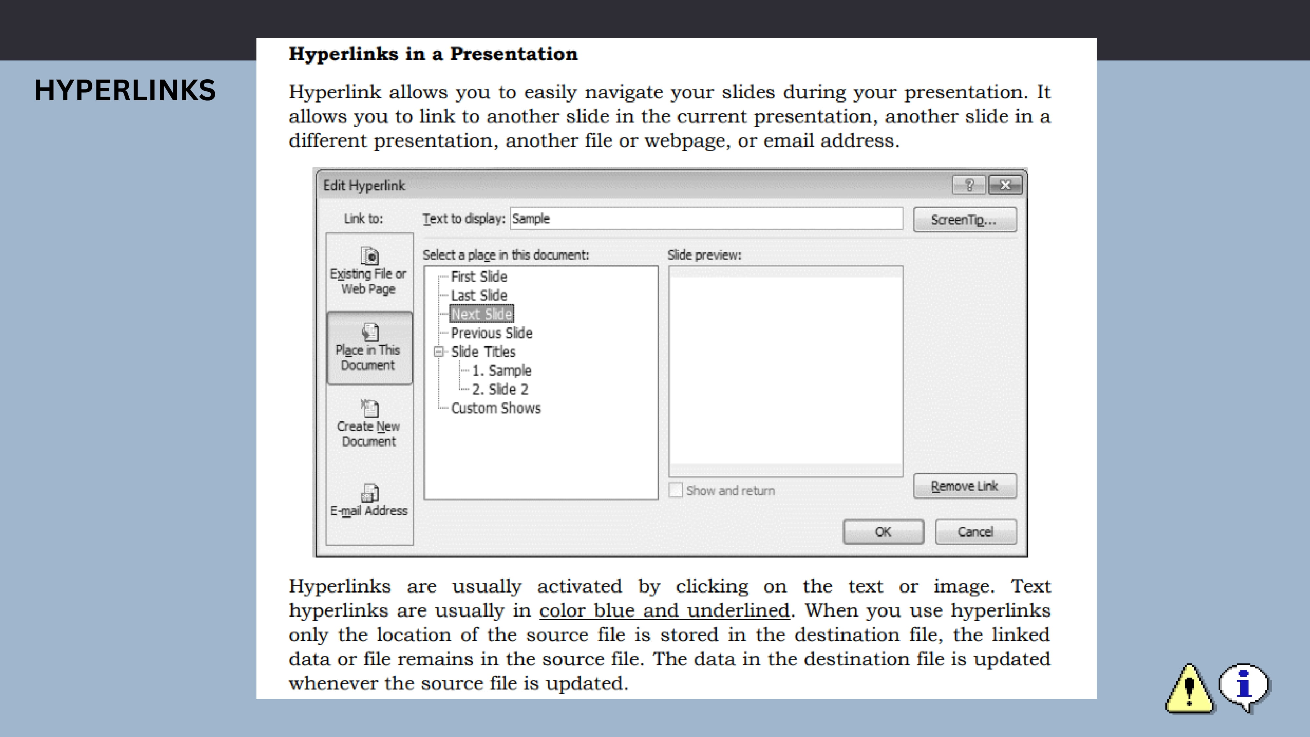The height and width of the screenshot is (737, 1310).
Task: Select the 1. Sample slide title
Action: tap(501, 371)
